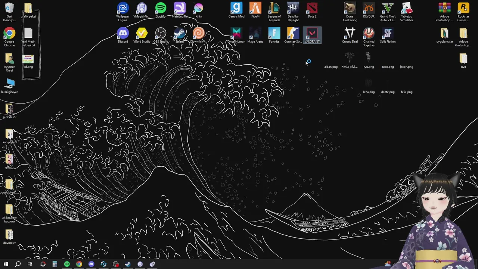Select the VALORANT desktop icon

click(x=312, y=35)
